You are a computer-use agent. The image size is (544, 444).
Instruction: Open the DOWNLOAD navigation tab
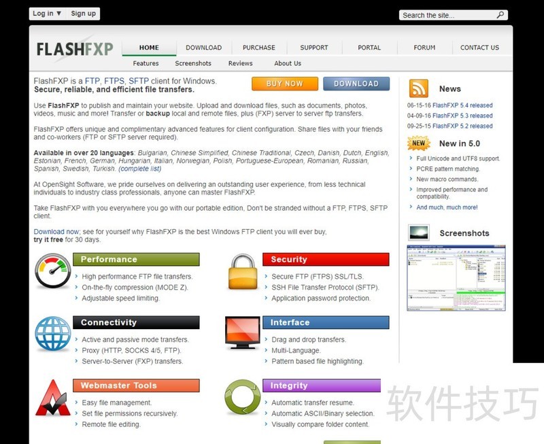pos(203,48)
